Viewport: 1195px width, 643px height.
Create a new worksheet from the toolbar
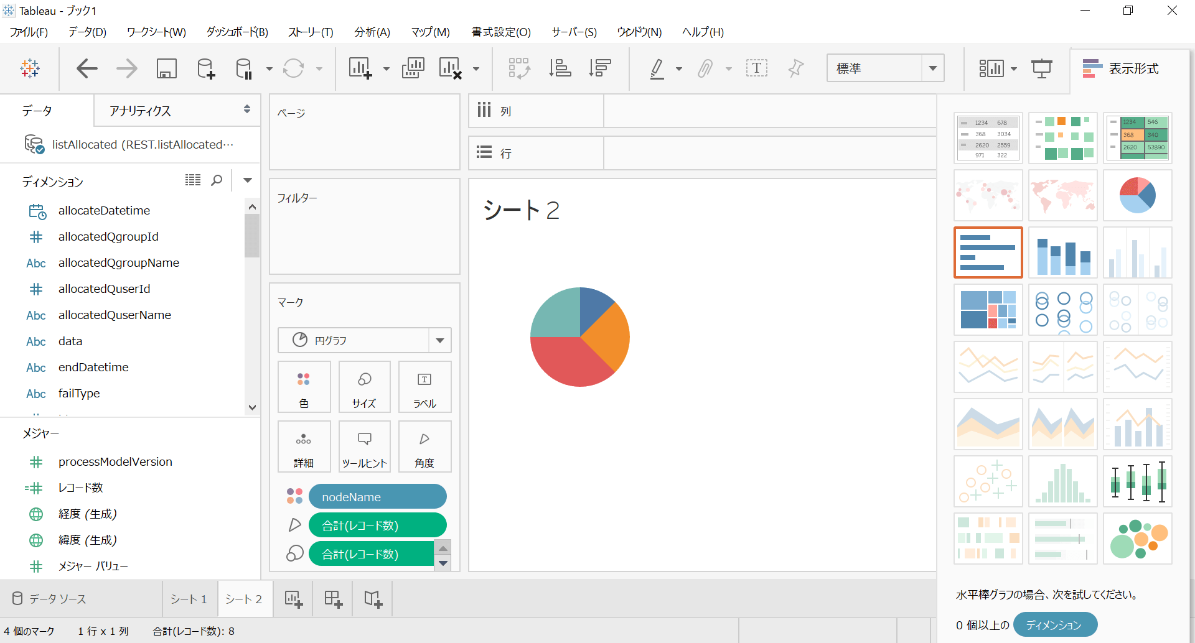tap(360, 68)
